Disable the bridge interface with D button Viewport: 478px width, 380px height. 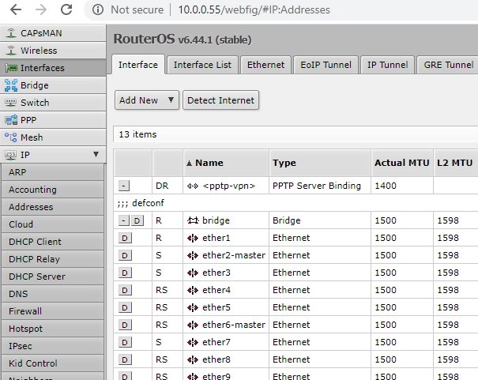pyautogui.click(x=137, y=220)
